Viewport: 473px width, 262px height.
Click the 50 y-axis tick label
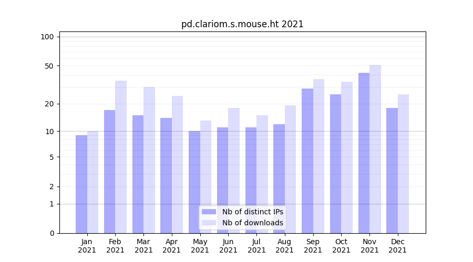point(49,66)
